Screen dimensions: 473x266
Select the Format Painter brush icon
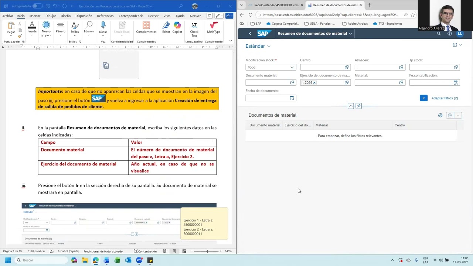pos(20,36)
